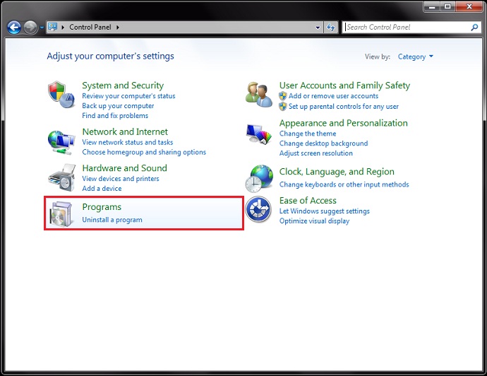487x376 pixels.
Task: Open the Appearance and Personalization monitor icon
Action: tap(259, 134)
